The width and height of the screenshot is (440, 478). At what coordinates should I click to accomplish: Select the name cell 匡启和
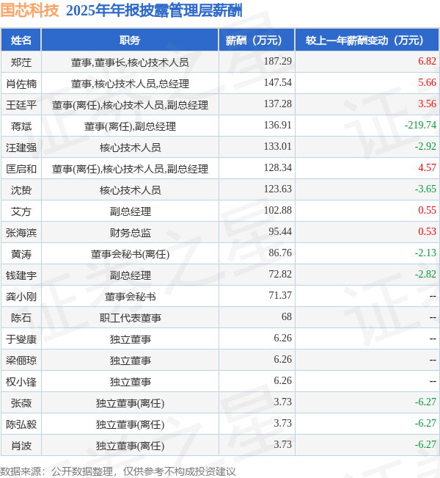coord(21,169)
